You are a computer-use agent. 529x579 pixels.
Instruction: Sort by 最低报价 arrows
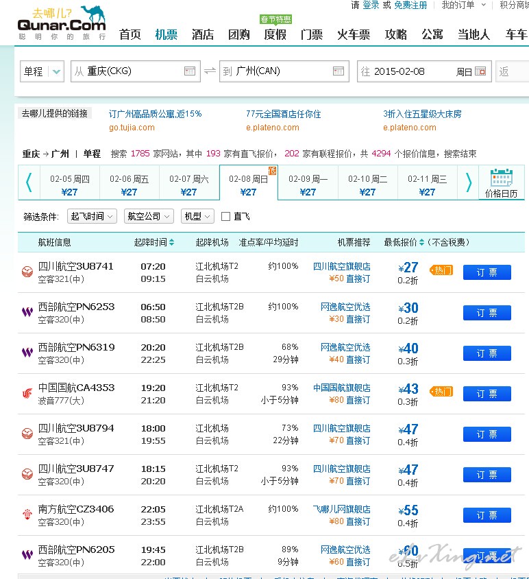pos(421,243)
